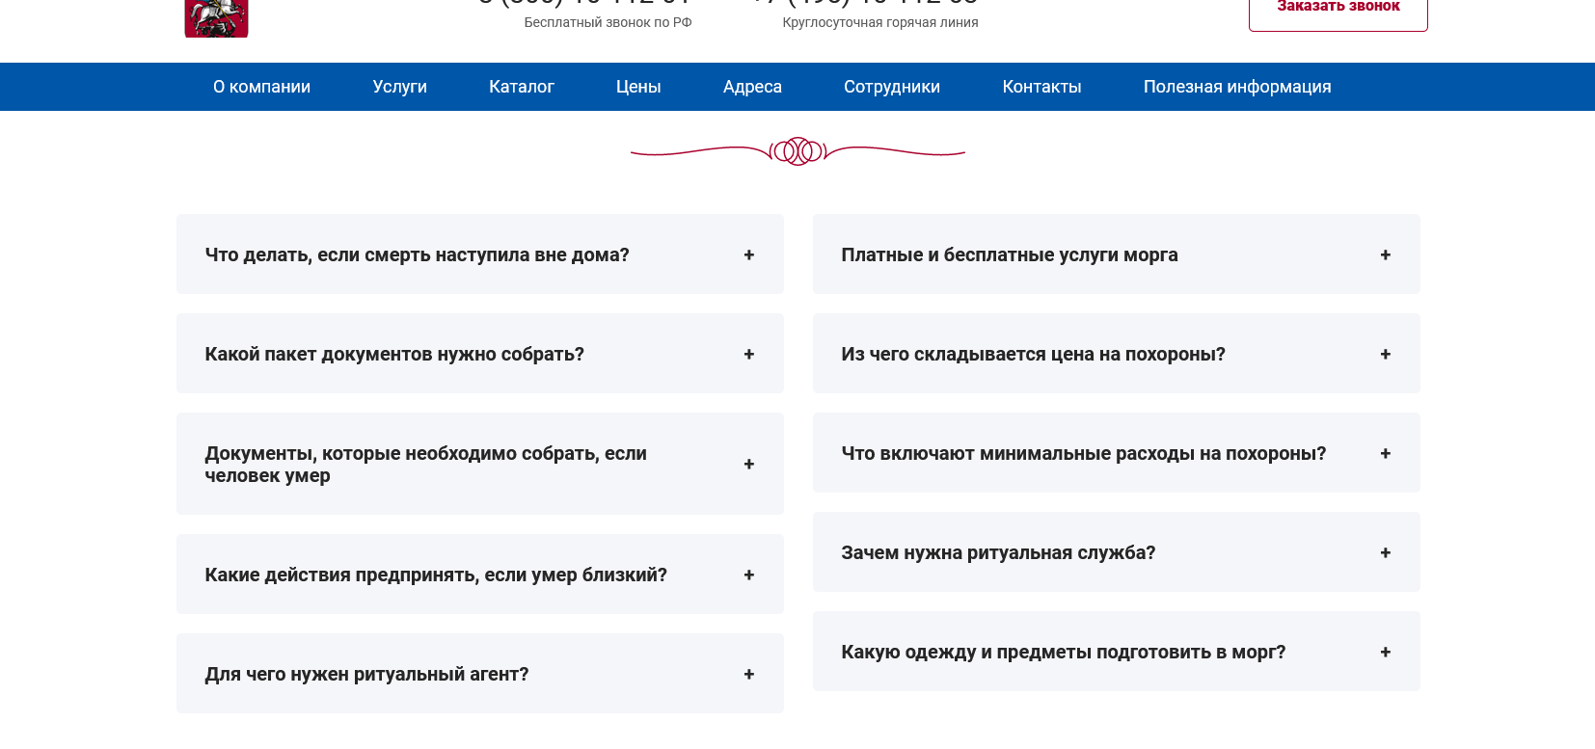This screenshot has height=749, width=1595.
Task: Open the О компании menu item
Action: 261,87
